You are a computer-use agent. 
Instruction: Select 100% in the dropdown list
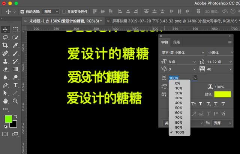coord(180,132)
